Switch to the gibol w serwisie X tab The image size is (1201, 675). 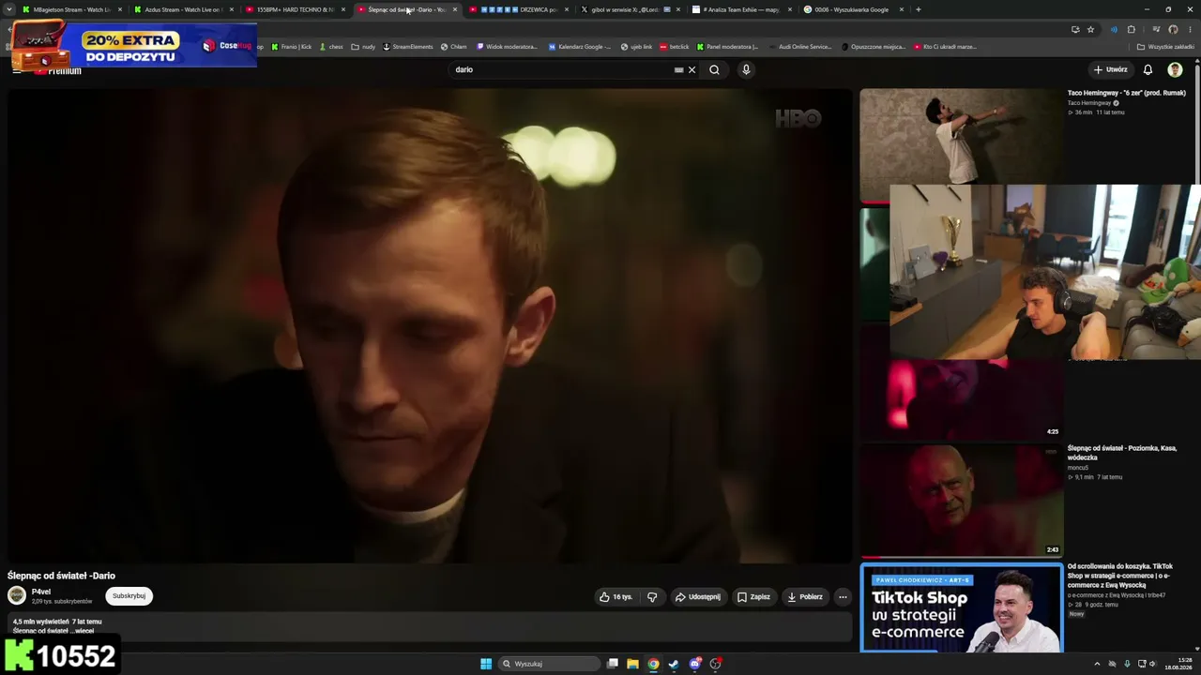pyautogui.click(x=631, y=9)
